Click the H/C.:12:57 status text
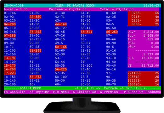 135,88
